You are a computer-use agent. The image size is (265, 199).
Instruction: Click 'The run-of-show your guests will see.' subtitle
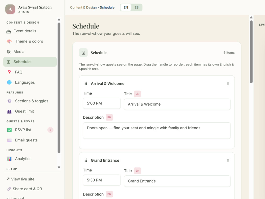(x=106, y=33)
